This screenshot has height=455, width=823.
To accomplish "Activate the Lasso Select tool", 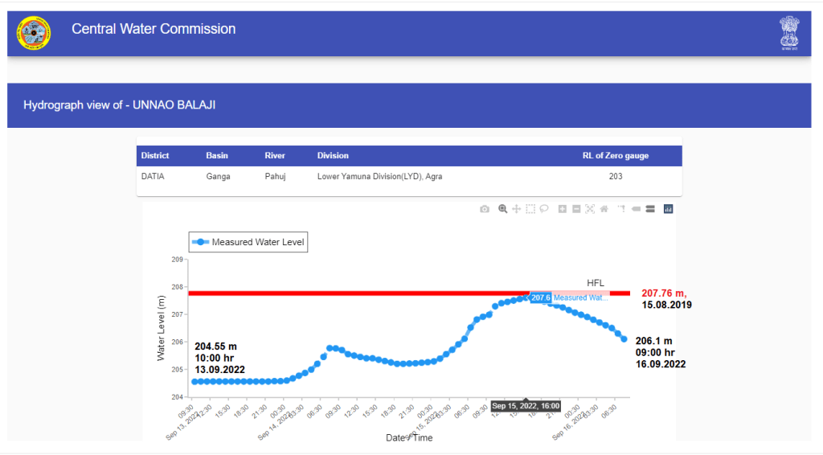I will point(544,209).
